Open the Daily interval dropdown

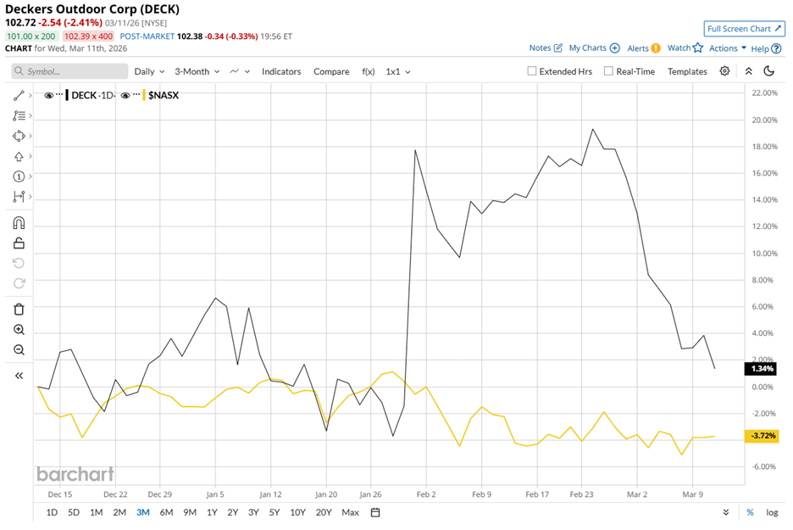pyautogui.click(x=149, y=71)
